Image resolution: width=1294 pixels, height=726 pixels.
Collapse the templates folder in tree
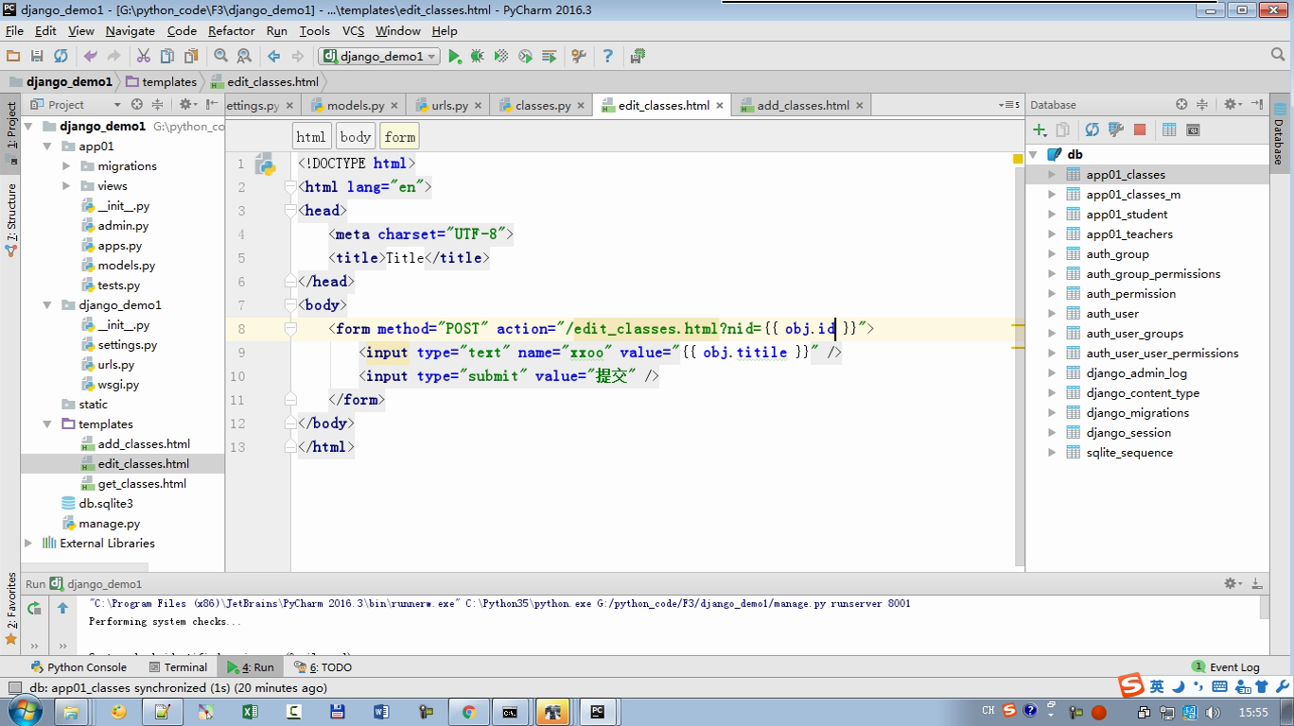tap(47, 424)
